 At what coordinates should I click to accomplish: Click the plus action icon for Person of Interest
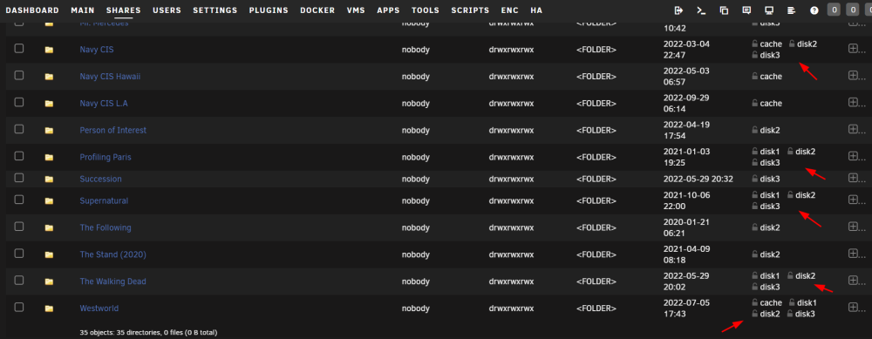pos(853,129)
